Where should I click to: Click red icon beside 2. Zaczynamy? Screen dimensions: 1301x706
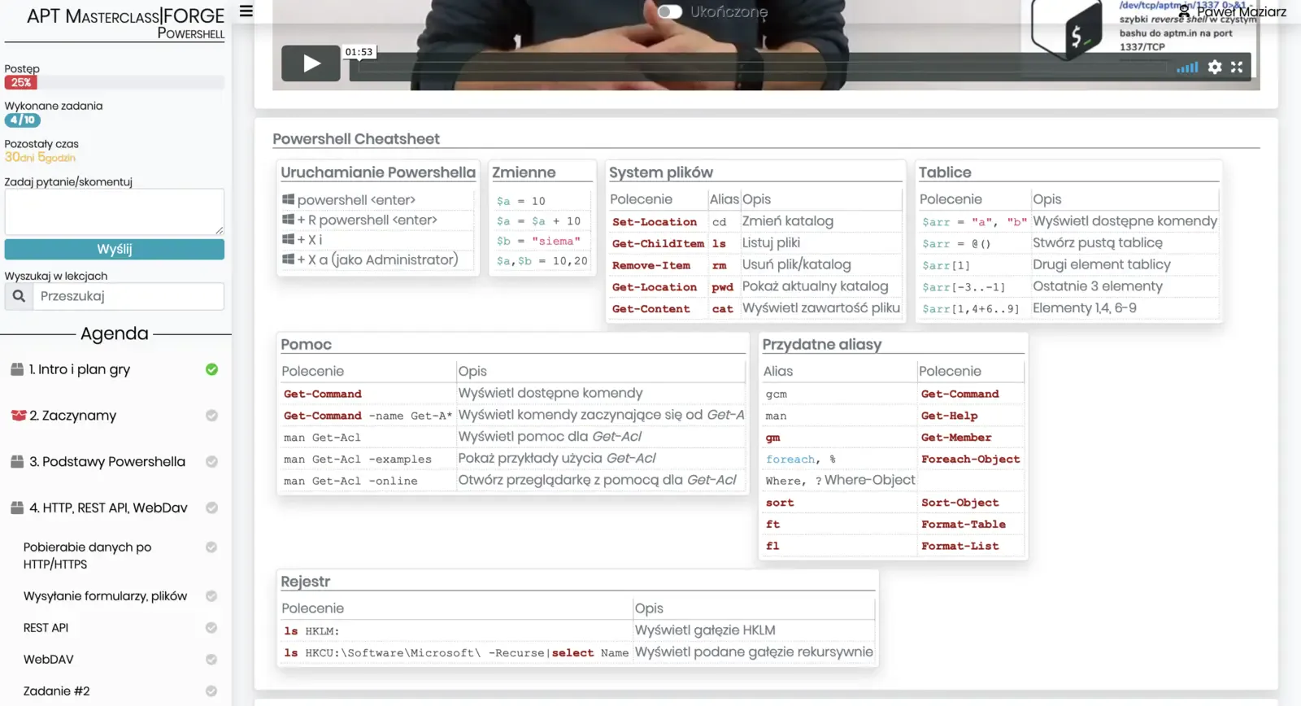19,416
